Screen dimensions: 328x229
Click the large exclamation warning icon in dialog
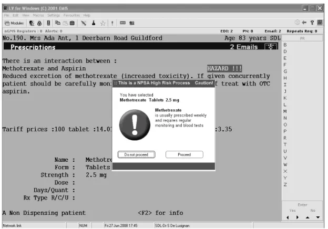[x=135, y=125]
